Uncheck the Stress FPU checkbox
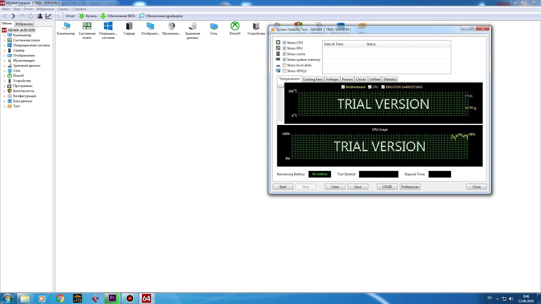The image size is (541, 304). (x=284, y=48)
